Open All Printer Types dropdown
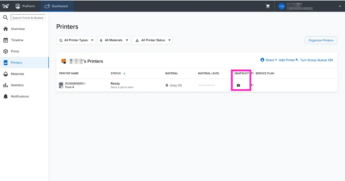 point(76,40)
